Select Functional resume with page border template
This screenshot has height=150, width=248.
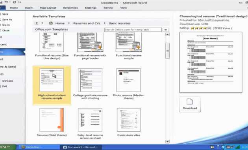90,46
